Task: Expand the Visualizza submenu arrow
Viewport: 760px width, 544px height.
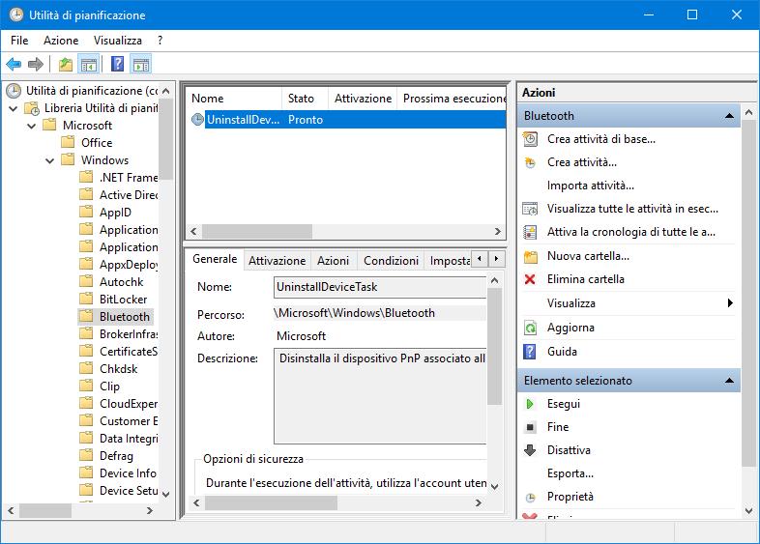Action: [730, 303]
